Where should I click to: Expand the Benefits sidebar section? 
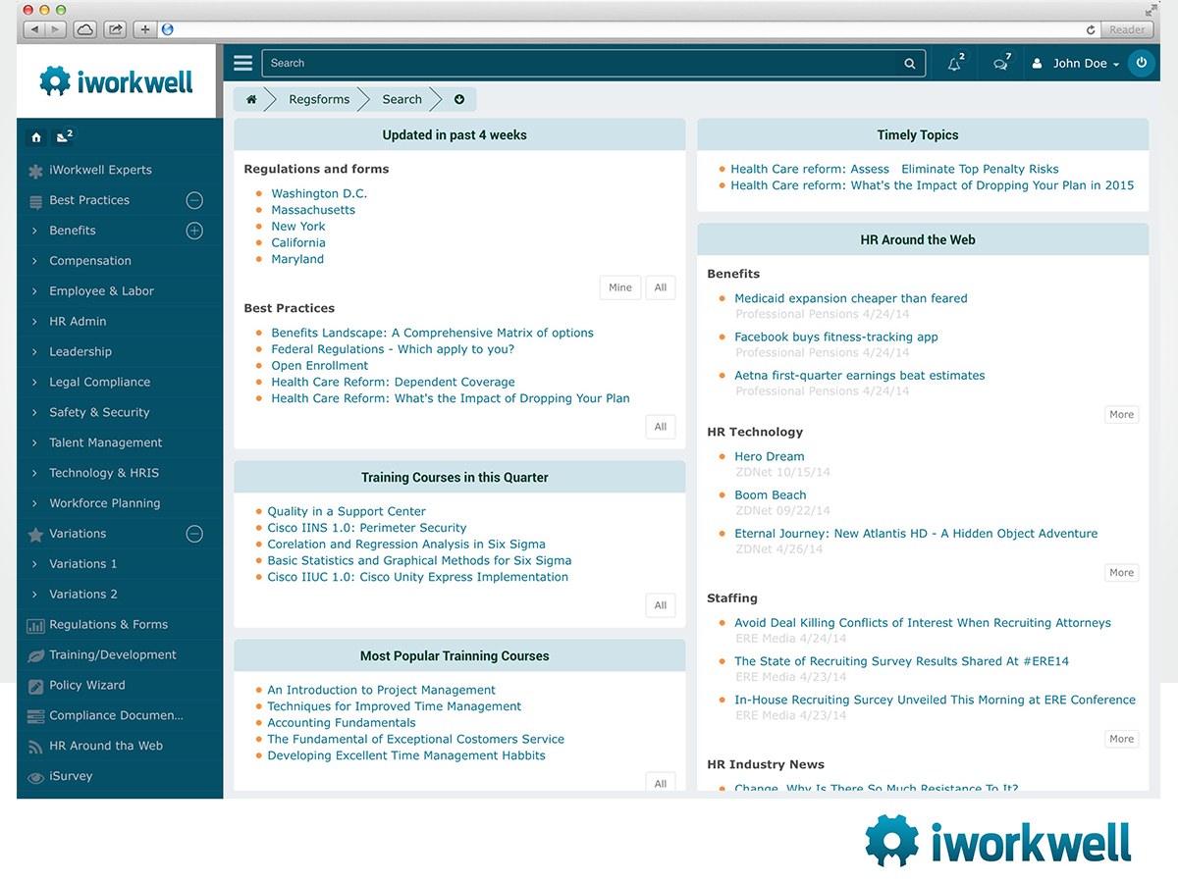pyautogui.click(x=194, y=230)
